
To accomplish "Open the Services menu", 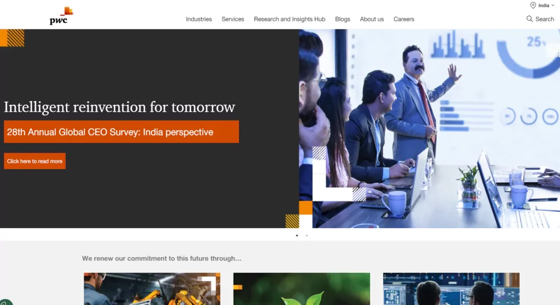I will [232, 19].
